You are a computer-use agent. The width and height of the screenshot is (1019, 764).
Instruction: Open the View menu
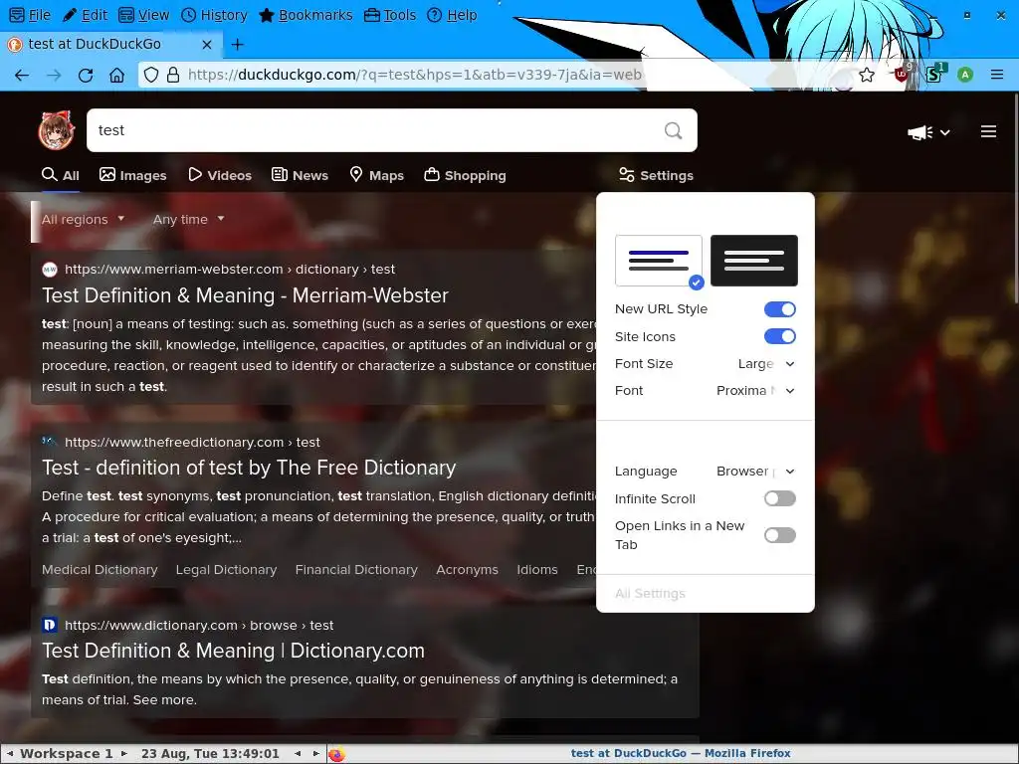(144, 15)
